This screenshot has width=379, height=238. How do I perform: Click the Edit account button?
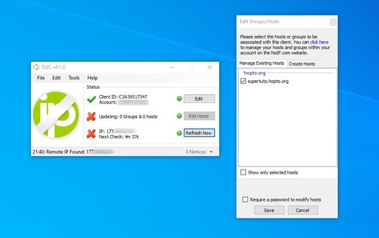tap(199, 98)
